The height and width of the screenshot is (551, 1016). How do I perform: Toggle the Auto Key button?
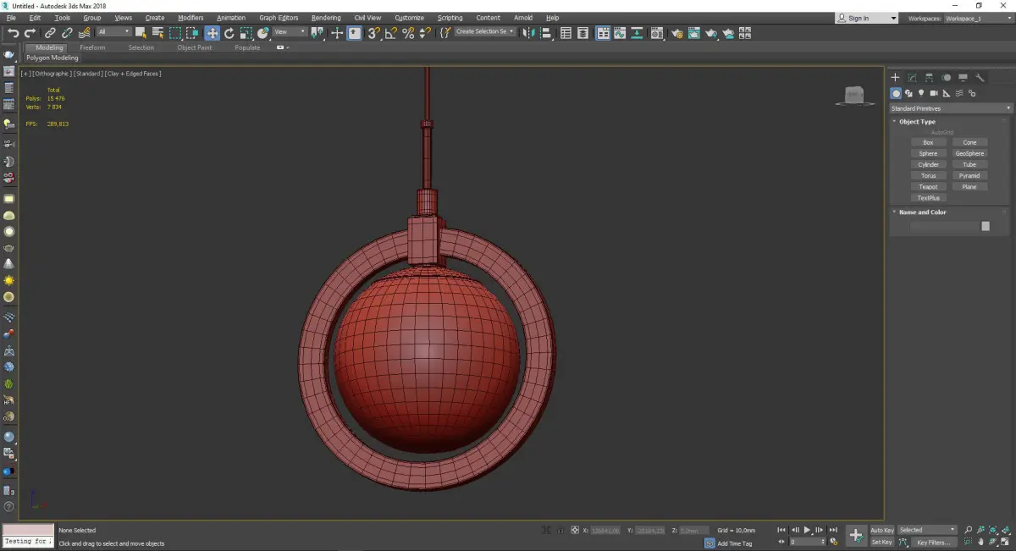click(x=881, y=530)
